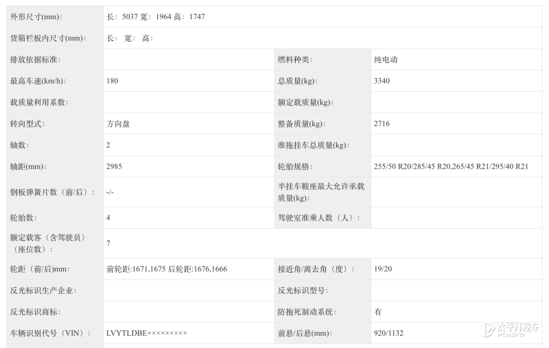Click the seating capacity value 7
549x348 pixels.
point(108,243)
